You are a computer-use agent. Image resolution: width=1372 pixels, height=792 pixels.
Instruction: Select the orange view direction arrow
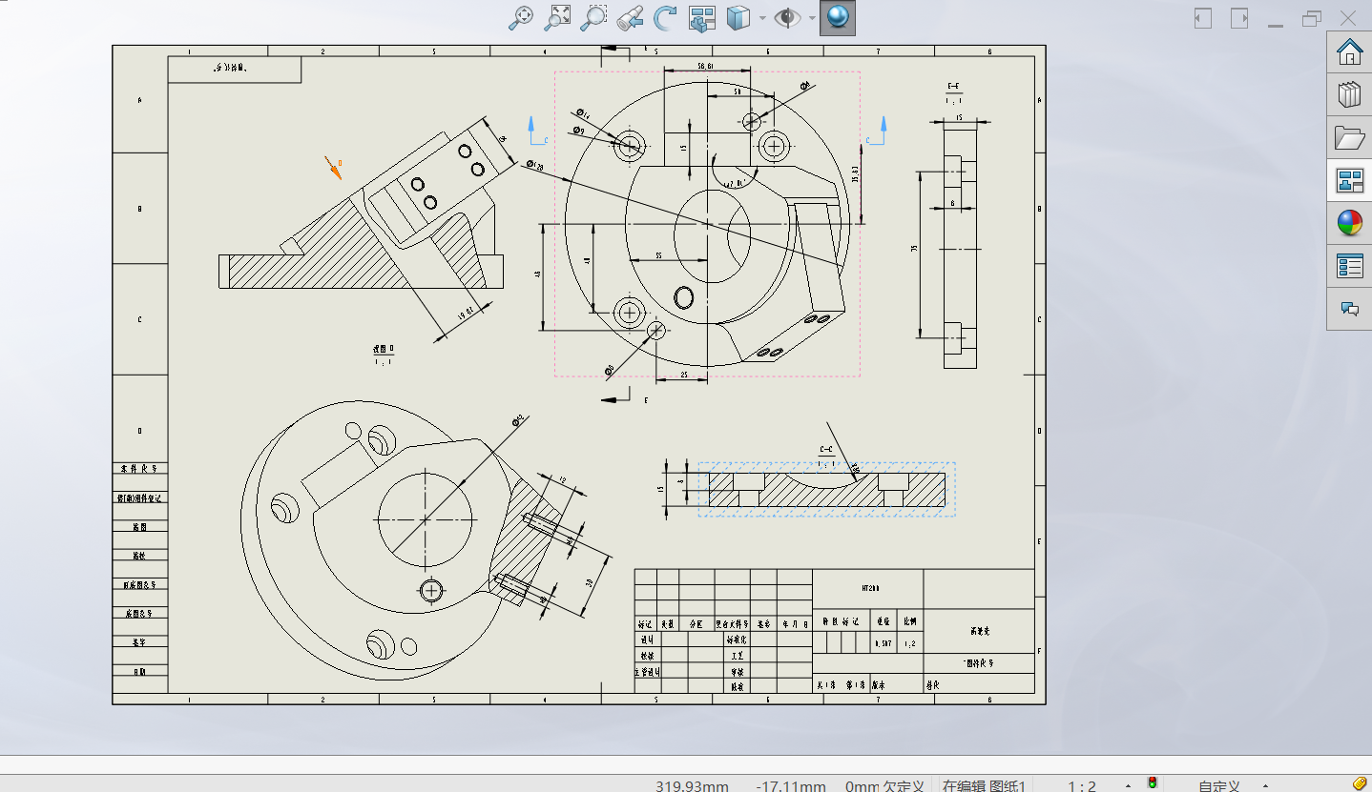[x=333, y=167]
